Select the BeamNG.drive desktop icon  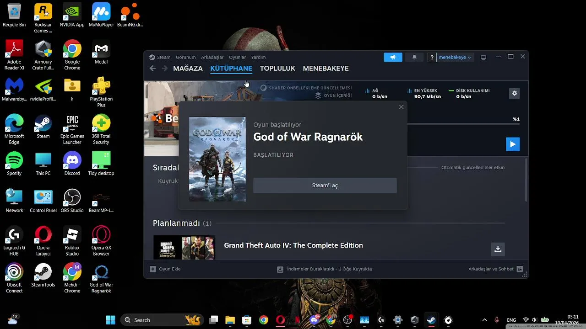[130, 16]
